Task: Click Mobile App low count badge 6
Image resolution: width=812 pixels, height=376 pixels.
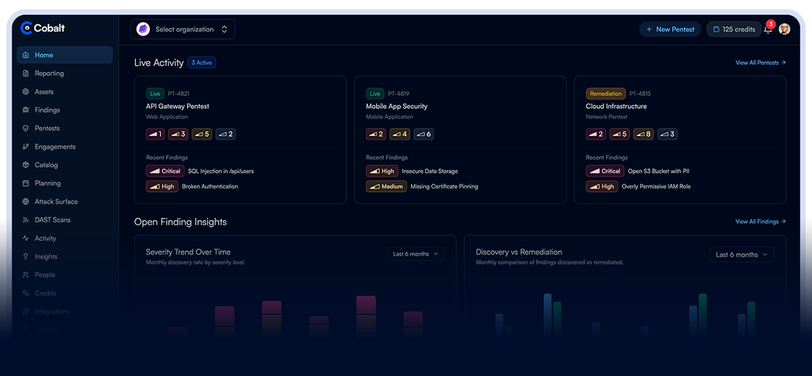Action: [x=423, y=134]
